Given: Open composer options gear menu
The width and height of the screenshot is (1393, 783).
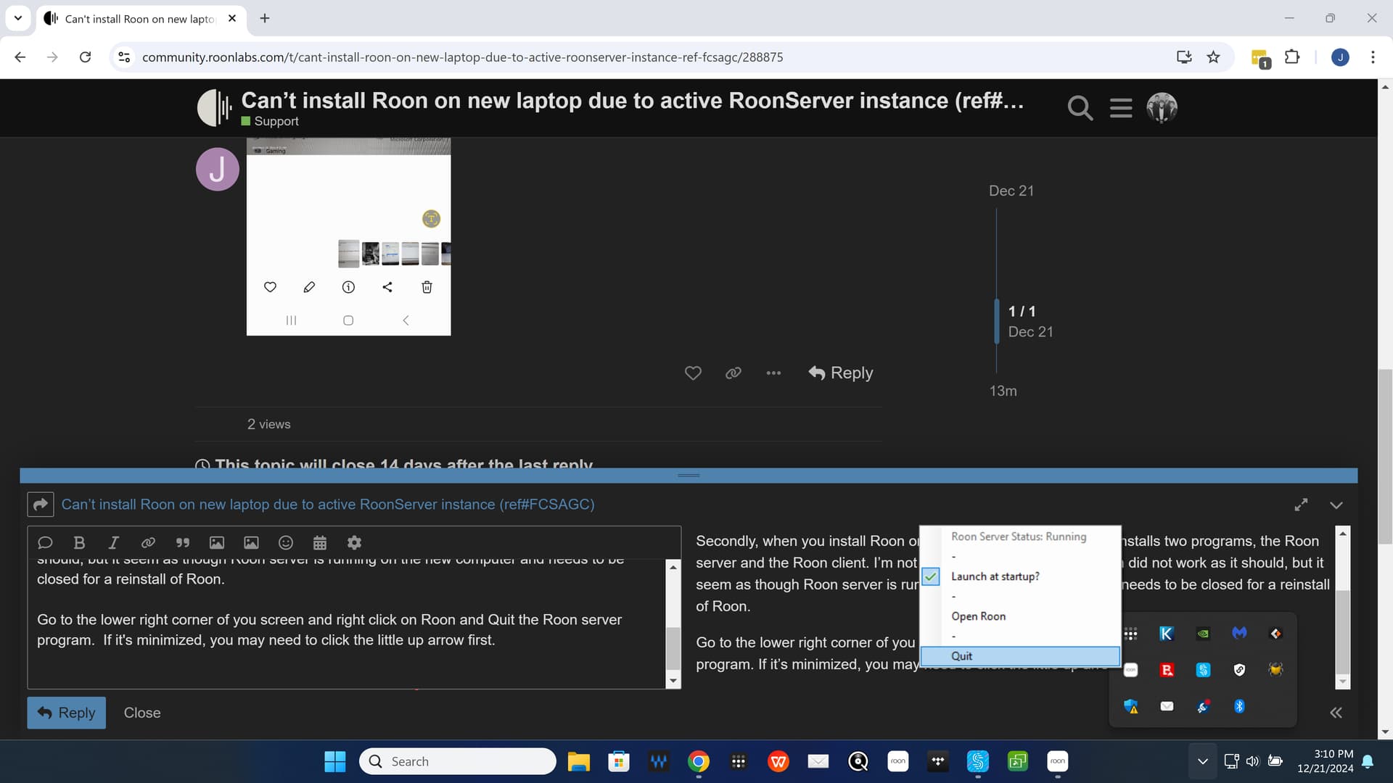Looking at the screenshot, I should coord(354,542).
